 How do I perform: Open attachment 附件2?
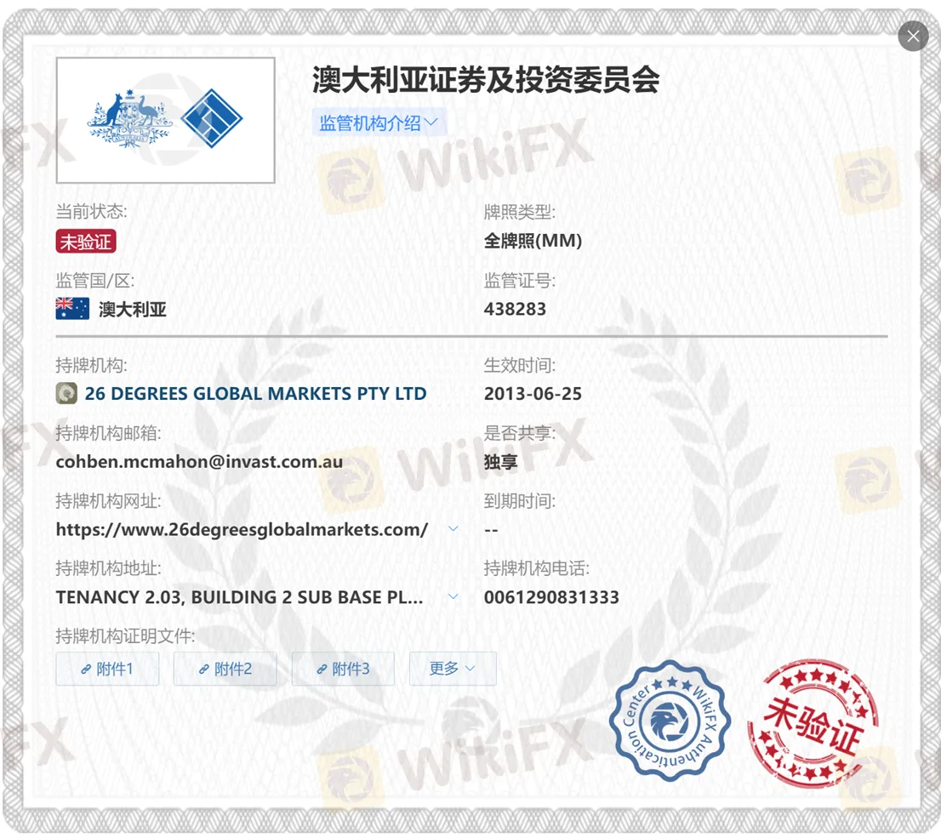point(225,669)
